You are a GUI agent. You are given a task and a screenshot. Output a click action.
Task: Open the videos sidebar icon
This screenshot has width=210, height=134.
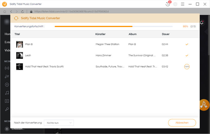pyautogui.click(x=7, y=101)
